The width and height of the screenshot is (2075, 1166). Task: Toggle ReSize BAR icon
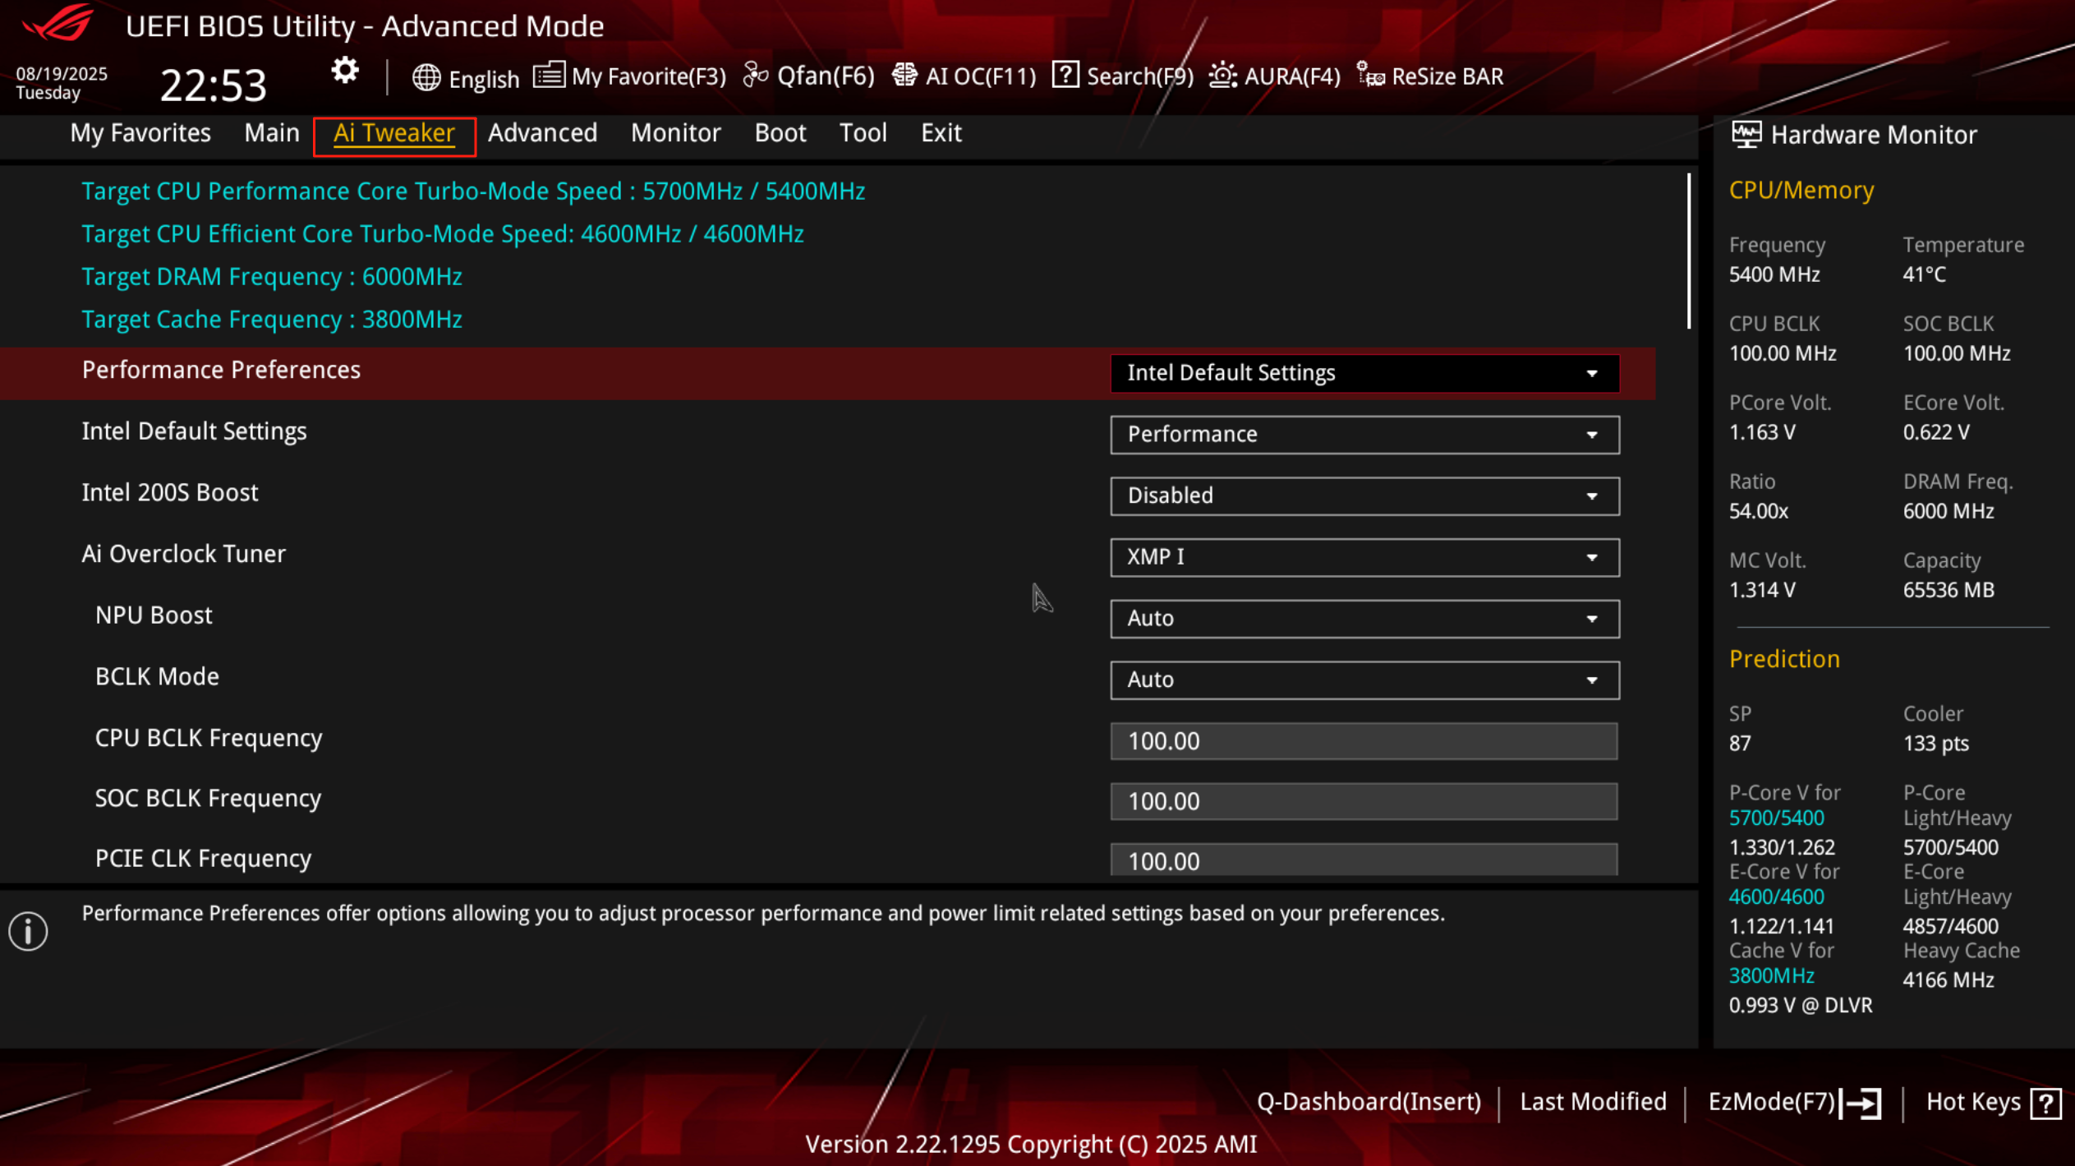1369,75
